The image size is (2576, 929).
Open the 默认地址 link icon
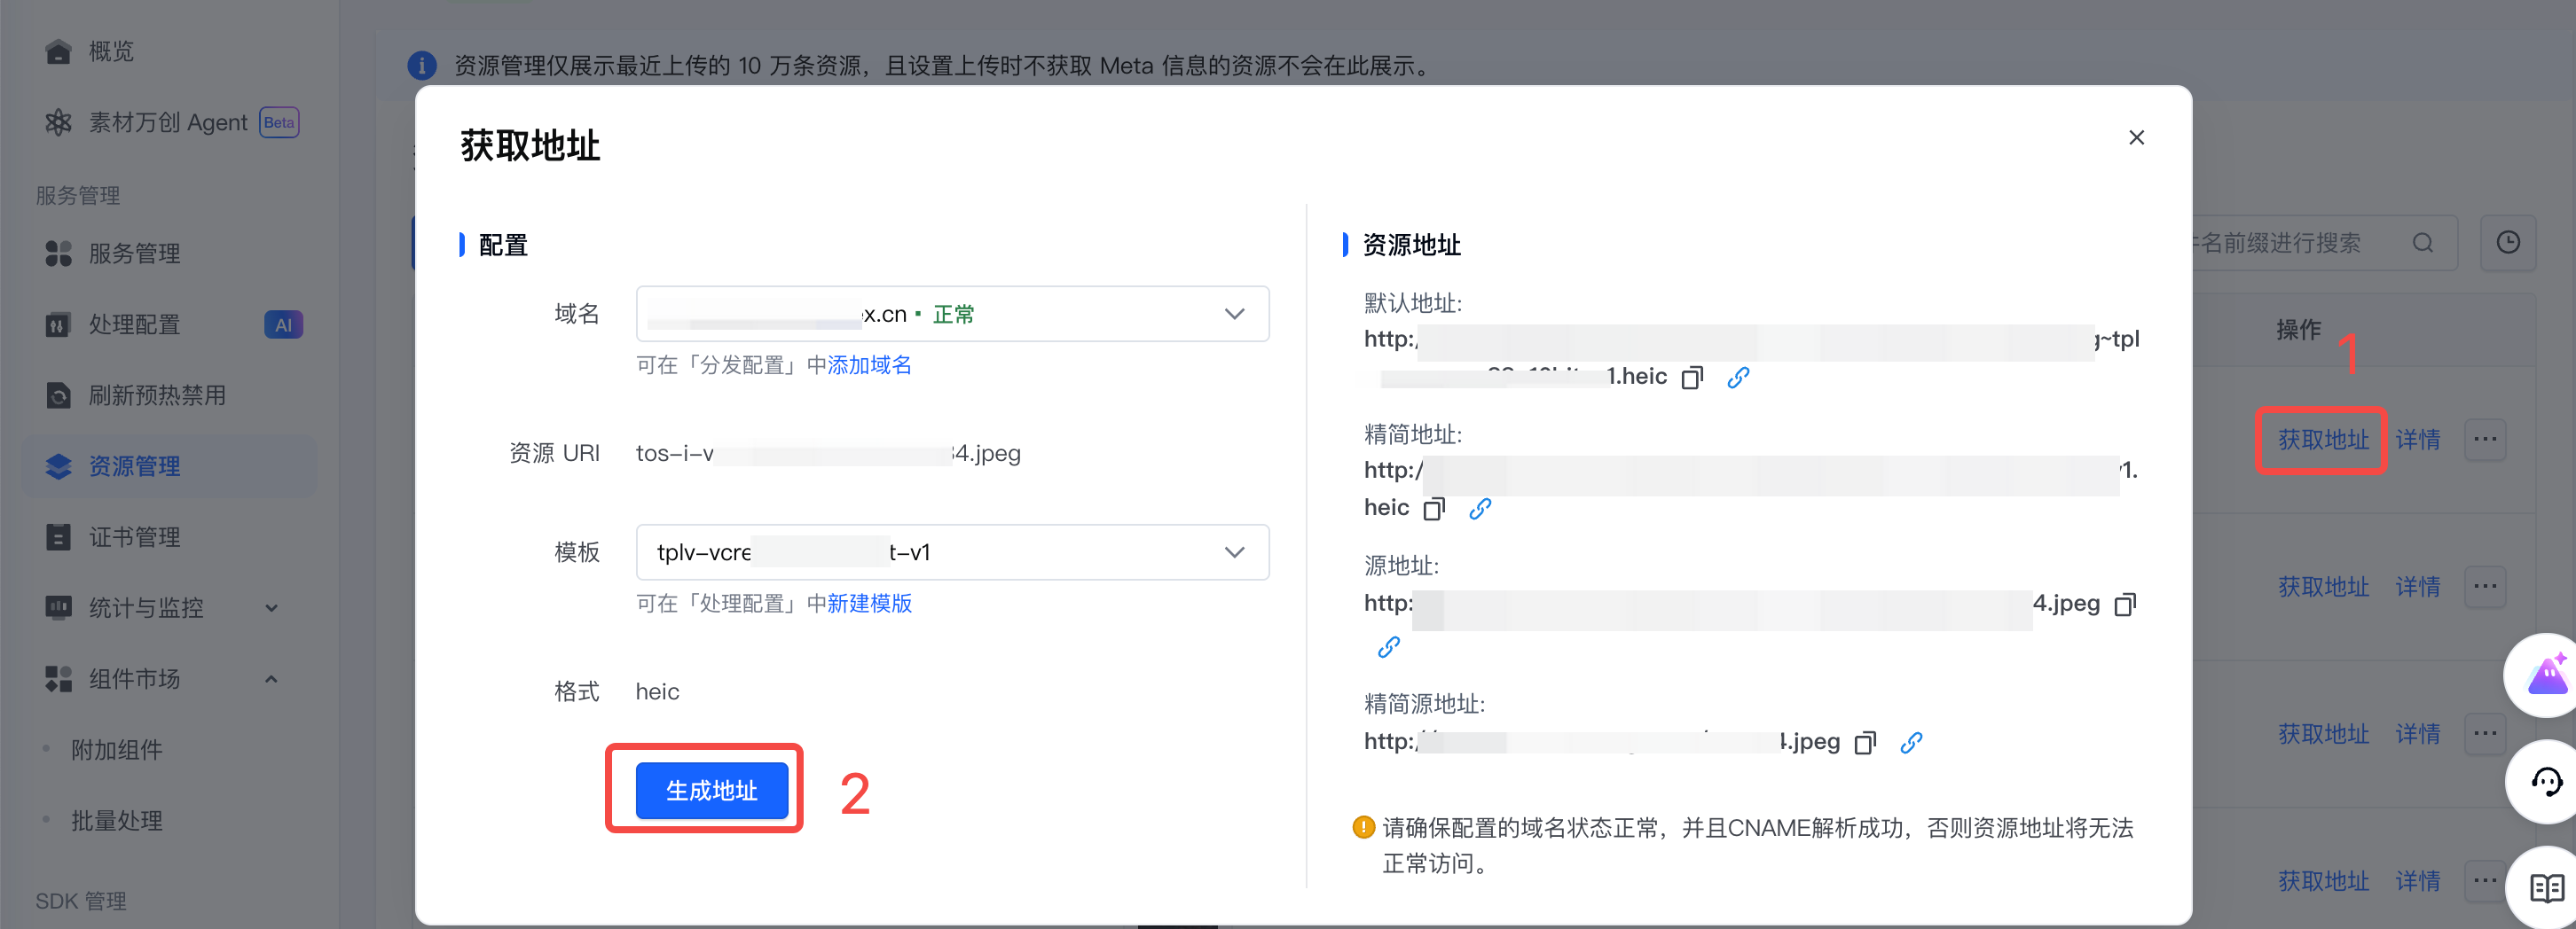coord(1738,377)
